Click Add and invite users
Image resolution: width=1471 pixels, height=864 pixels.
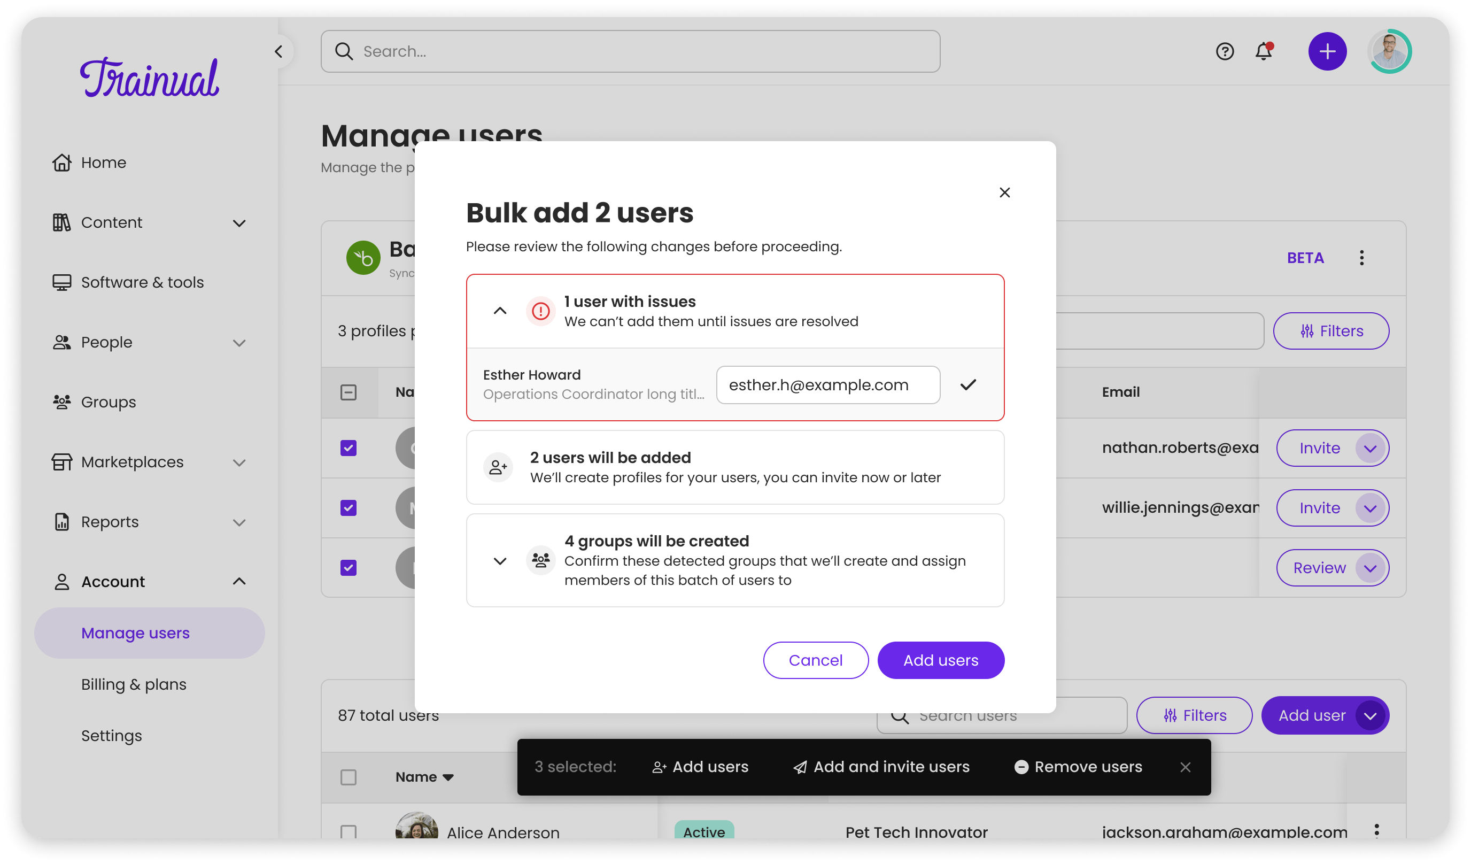pos(881,767)
